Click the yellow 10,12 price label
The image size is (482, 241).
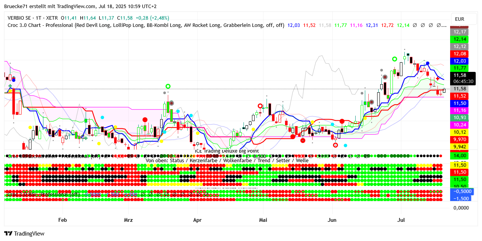(x=460, y=132)
